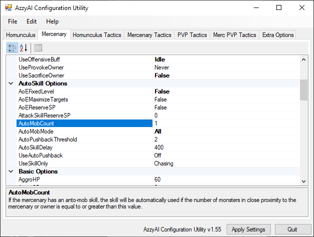Collapse the AutoSkill Options category
Image resolution: width=314 pixels, height=237 pixels.
pyautogui.click(x=11, y=83)
